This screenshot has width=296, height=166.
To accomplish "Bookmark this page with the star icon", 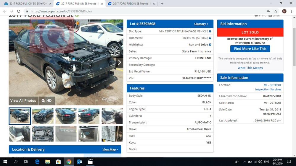I will (x=276, y=11).
